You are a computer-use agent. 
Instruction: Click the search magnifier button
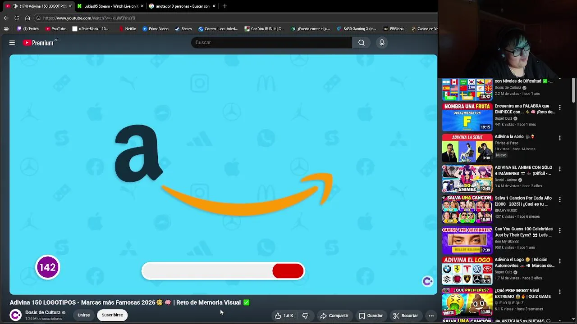[362, 42]
